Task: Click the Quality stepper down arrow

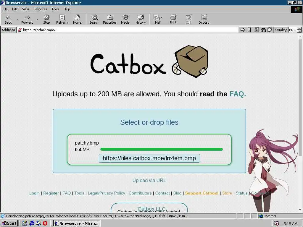Action: point(299,31)
